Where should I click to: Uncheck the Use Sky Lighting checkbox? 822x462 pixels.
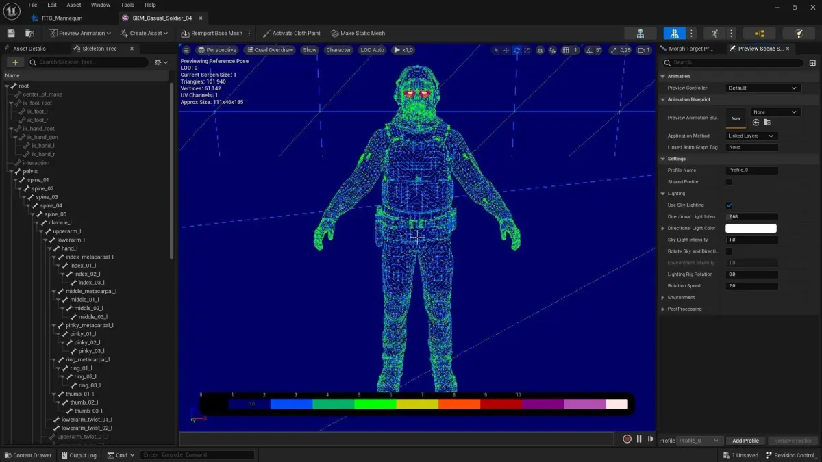pos(729,205)
